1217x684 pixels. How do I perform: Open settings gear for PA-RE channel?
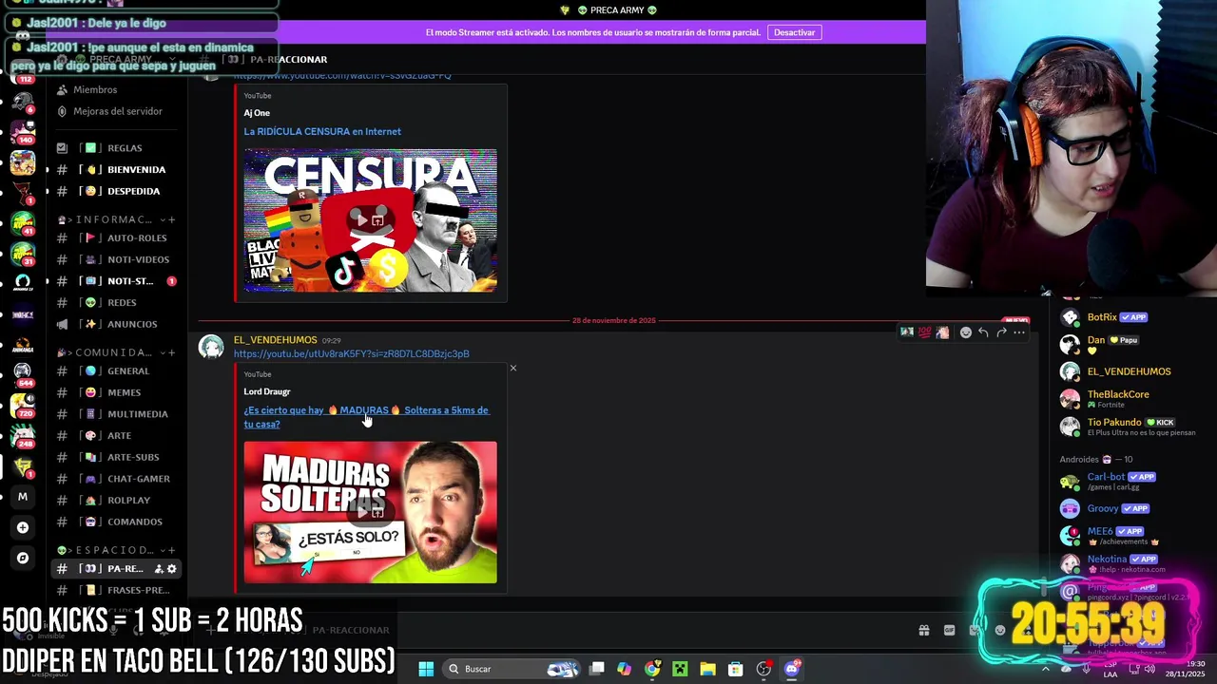click(x=172, y=568)
